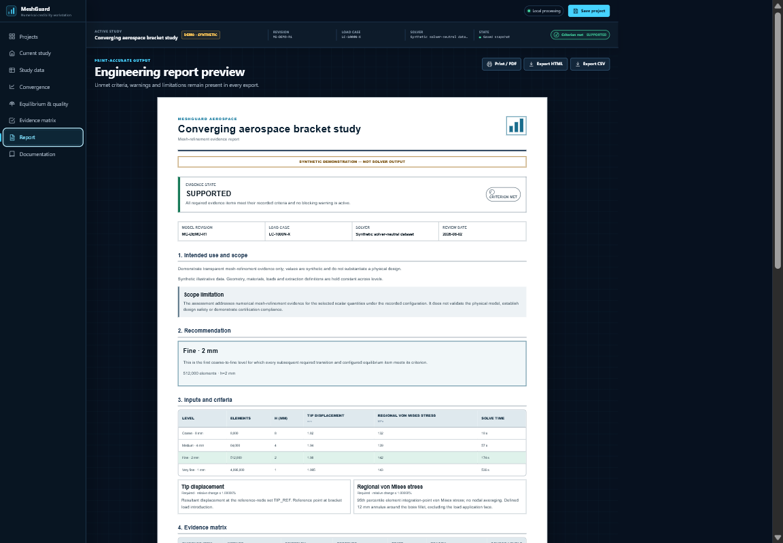The width and height of the screenshot is (783, 543).
Task: Click the load case value in the header bar
Action: pos(351,37)
